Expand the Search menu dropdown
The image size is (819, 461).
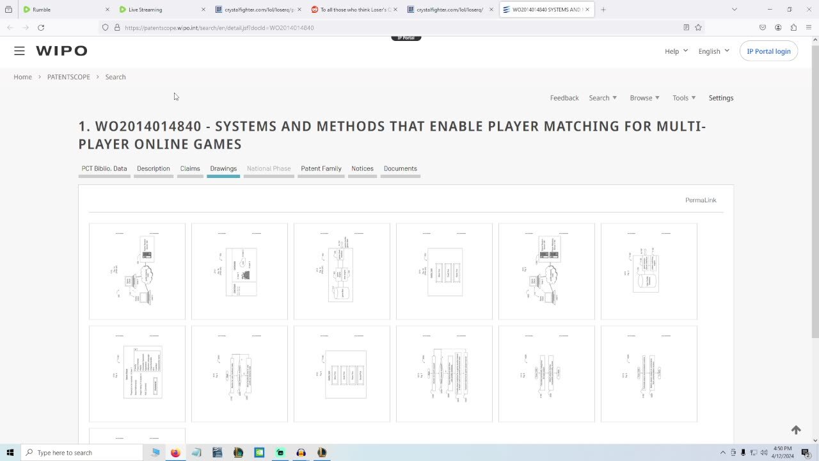tap(603, 98)
